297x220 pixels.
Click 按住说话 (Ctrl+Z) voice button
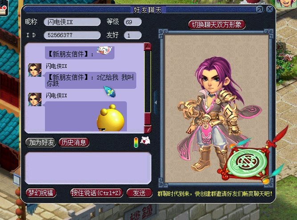(x=97, y=193)
